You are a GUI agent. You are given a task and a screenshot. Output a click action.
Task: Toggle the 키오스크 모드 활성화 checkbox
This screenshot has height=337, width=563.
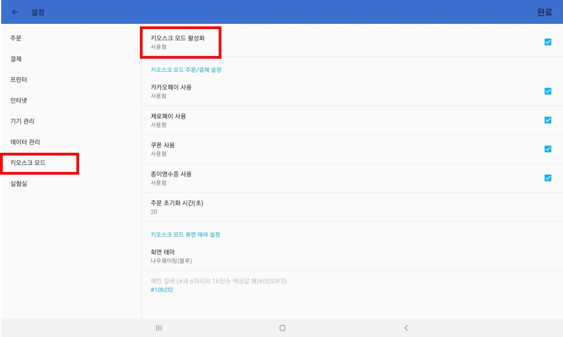pos(548,42)
